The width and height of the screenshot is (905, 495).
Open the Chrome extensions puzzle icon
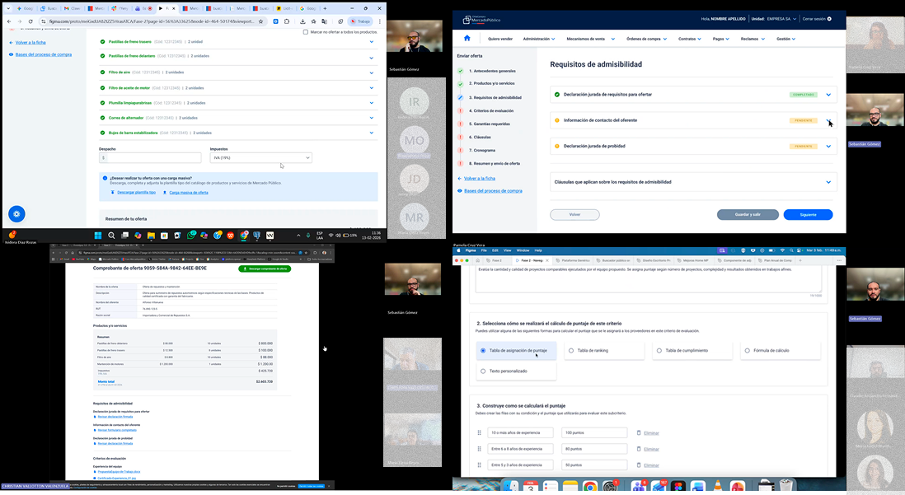(x=286, y=21)
